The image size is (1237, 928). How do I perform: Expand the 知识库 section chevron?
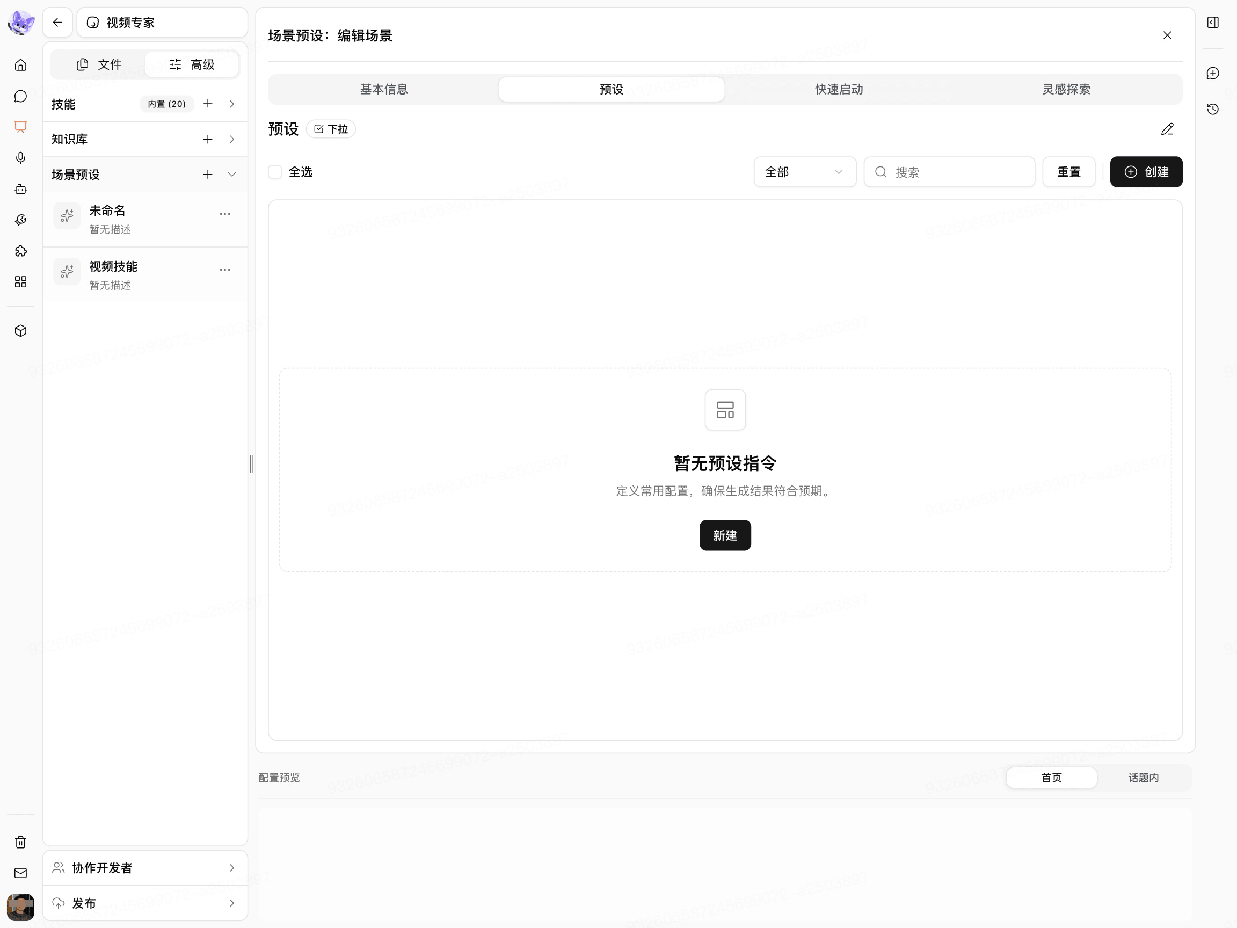(231, 139)
